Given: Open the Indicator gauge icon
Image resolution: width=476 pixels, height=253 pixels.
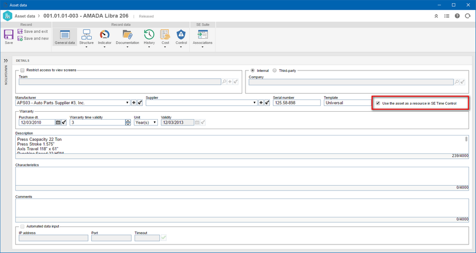Looking at the screenshot, I should point(104,34).
